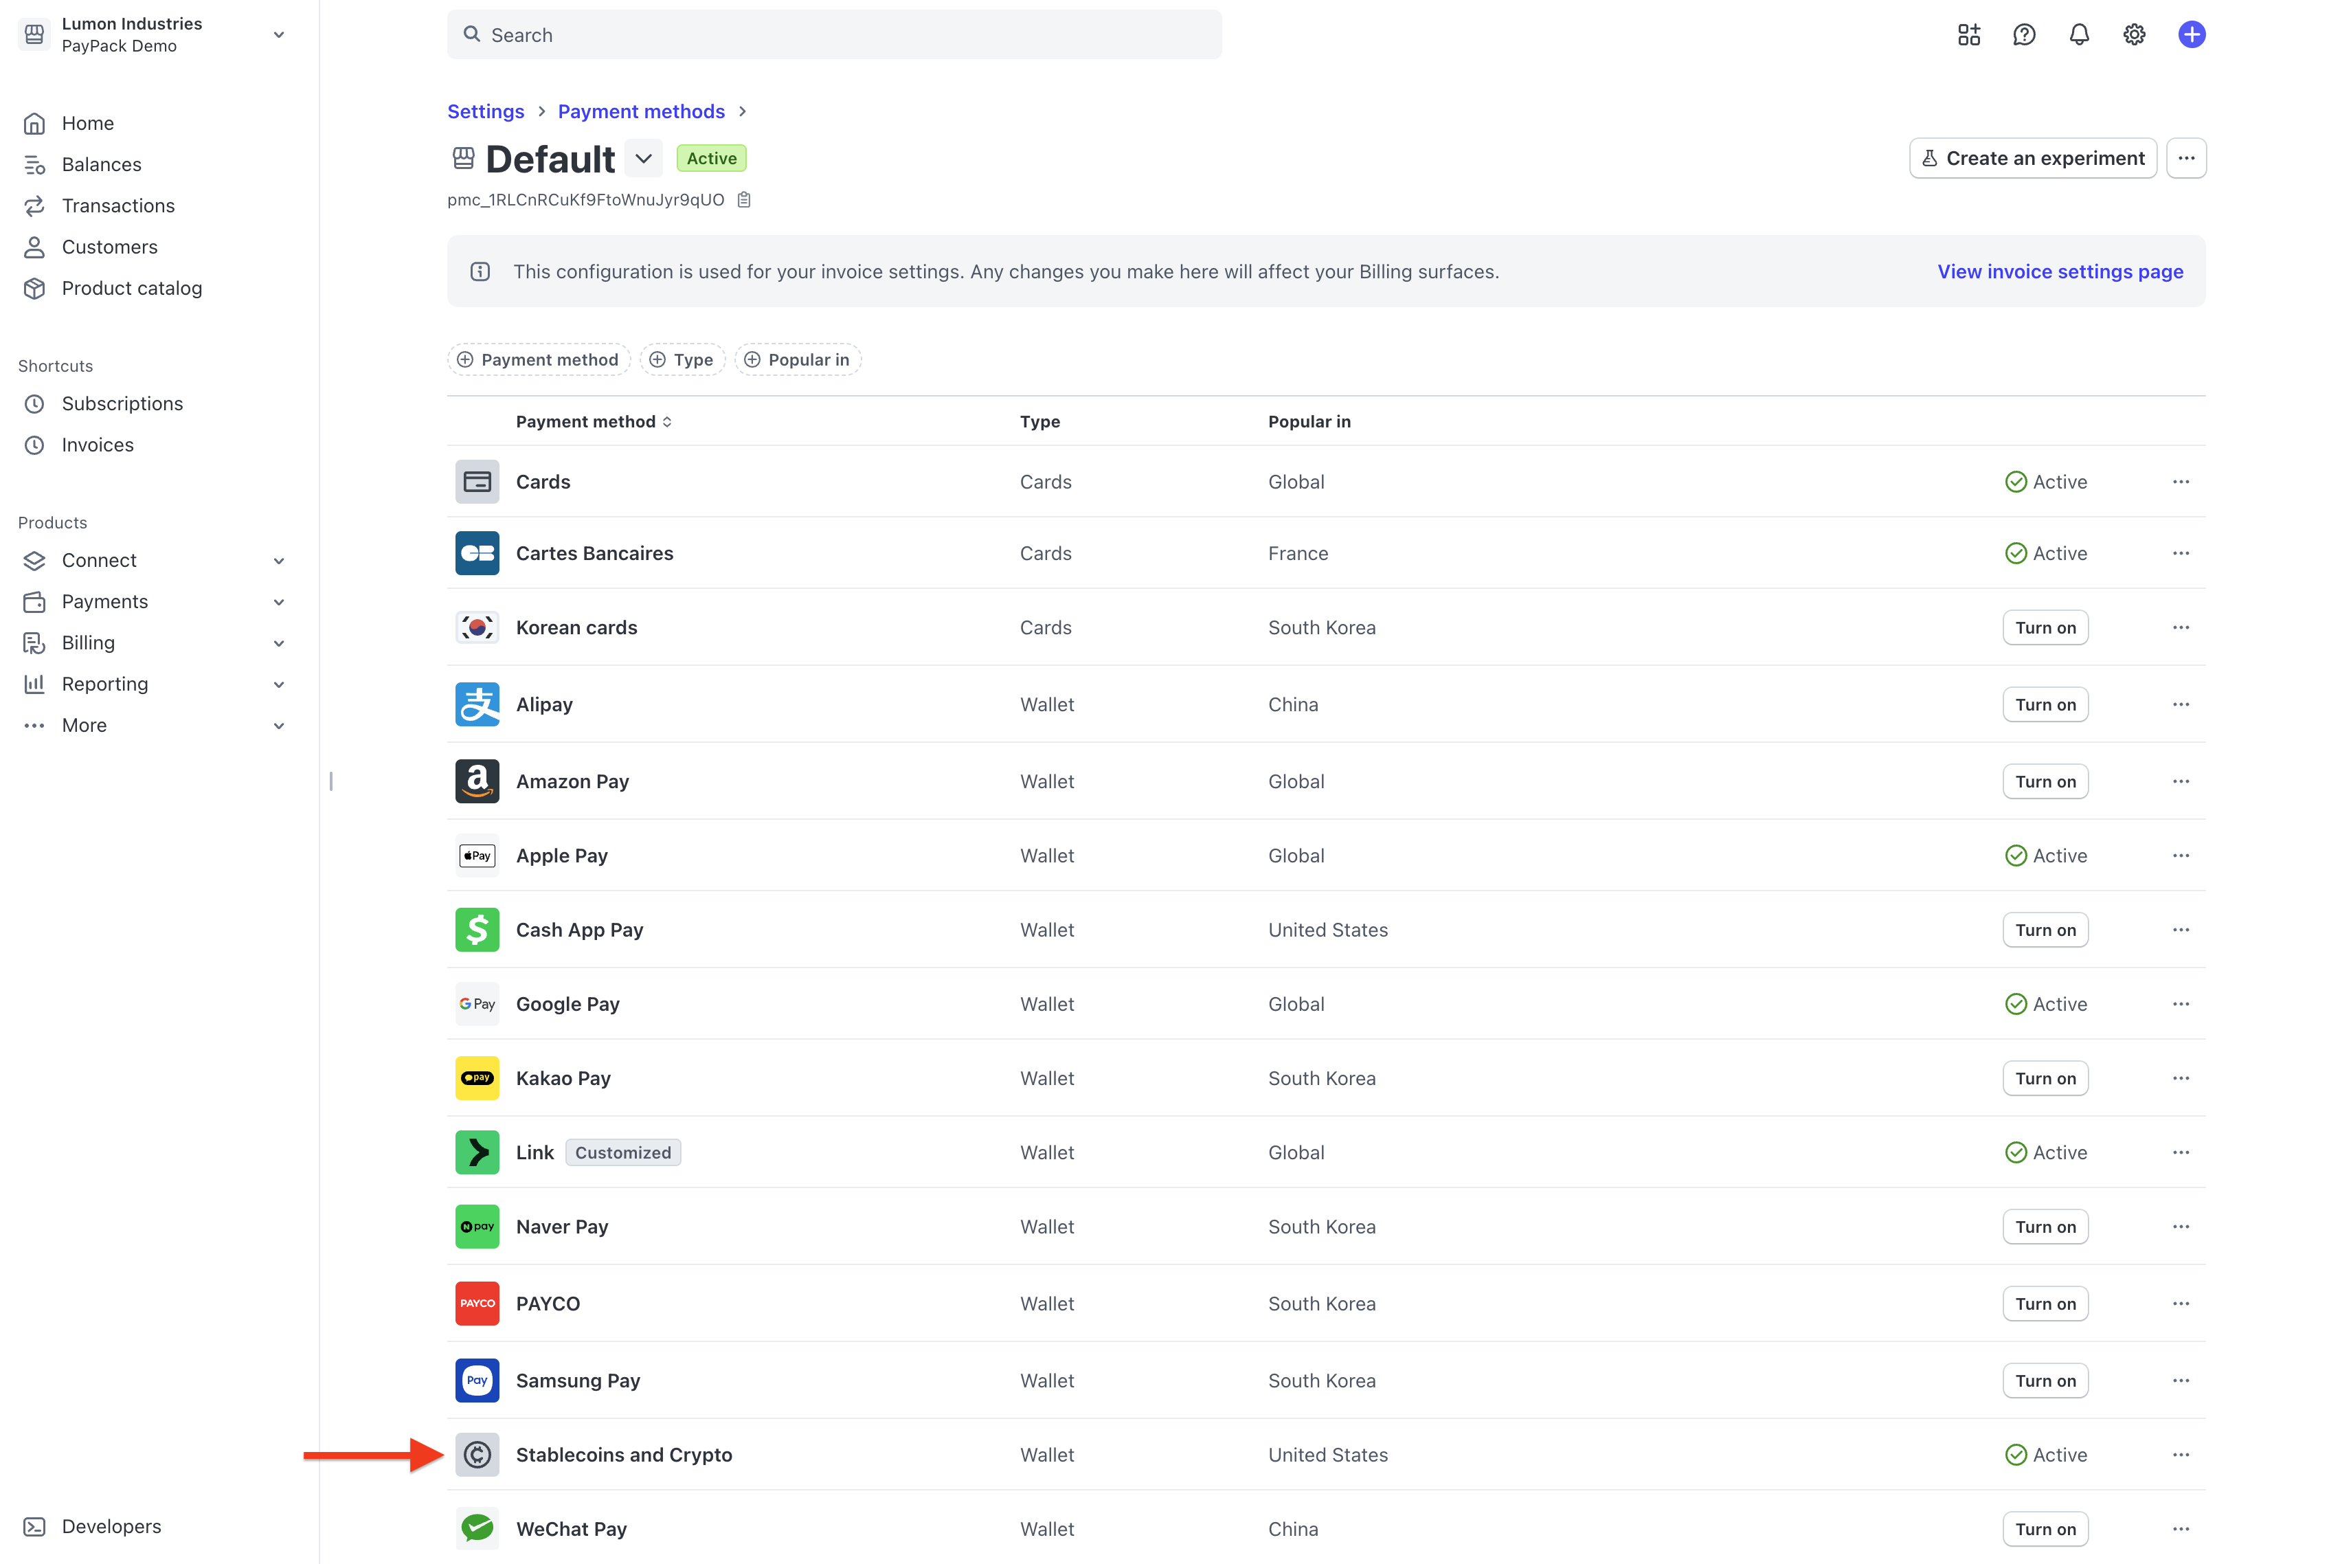Go to Settings breadcrumb
Screen dimensions: 2329x1564
point(486,112)
